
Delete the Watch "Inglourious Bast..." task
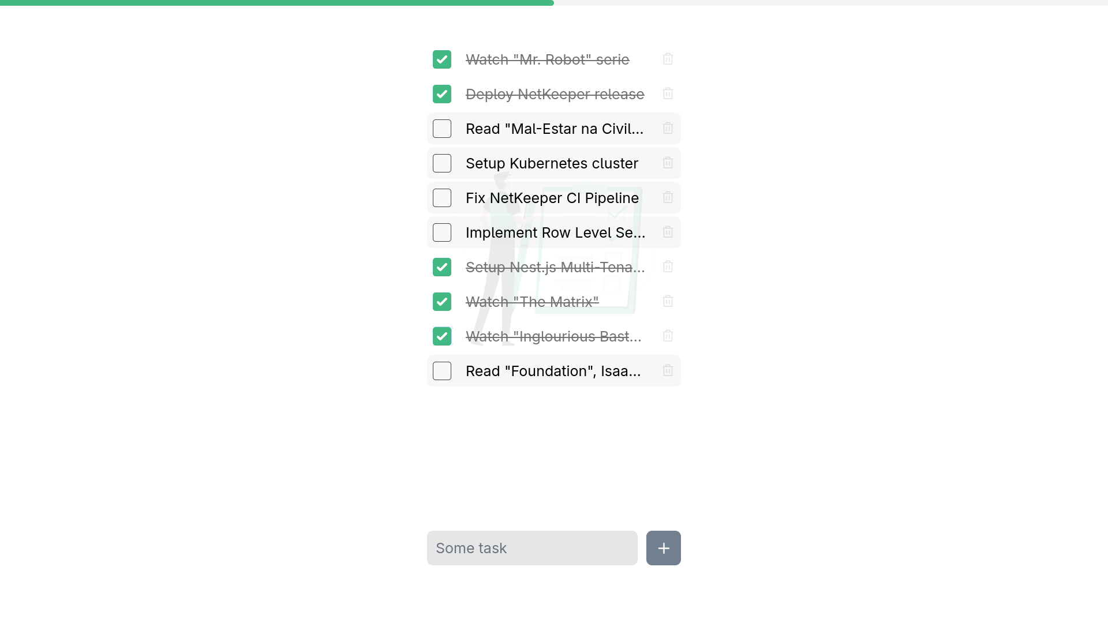pos(668,336)
